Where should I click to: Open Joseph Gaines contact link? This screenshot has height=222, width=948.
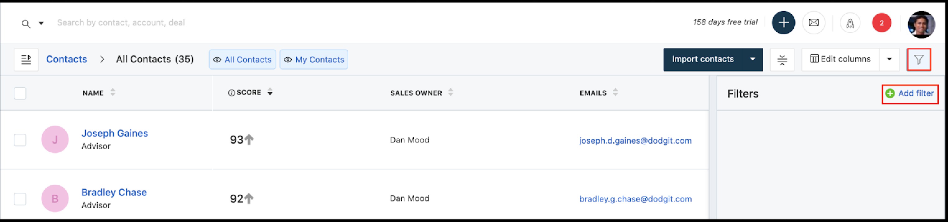114,133
